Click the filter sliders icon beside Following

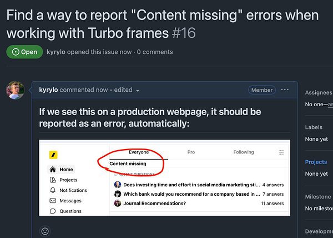pyautogui.click(x=281, y=152)
